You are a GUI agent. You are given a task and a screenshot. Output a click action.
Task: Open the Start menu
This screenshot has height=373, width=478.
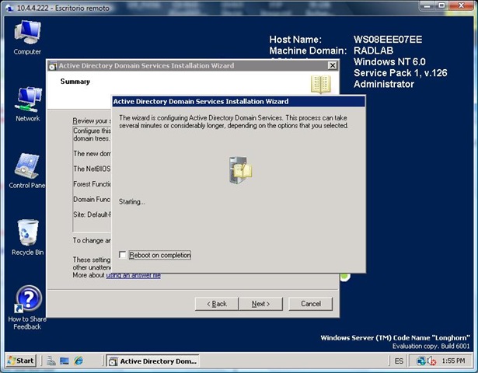21,361
